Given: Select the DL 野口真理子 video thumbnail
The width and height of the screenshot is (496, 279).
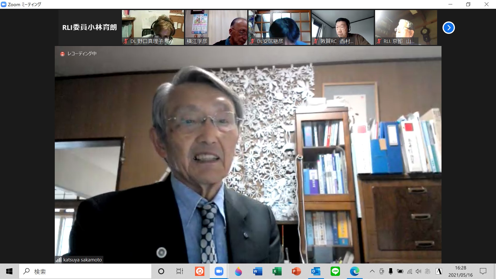Looking at the screenshot, I should (x=153, y=27).
